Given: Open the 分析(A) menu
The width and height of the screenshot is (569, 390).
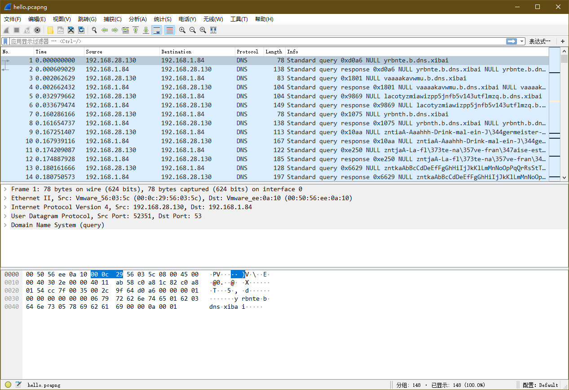Looking at the screenshot, I should tap(138, 19).
